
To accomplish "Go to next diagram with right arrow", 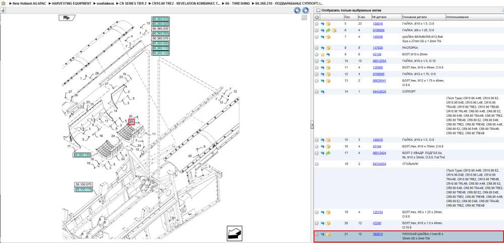I will [305, 10].
